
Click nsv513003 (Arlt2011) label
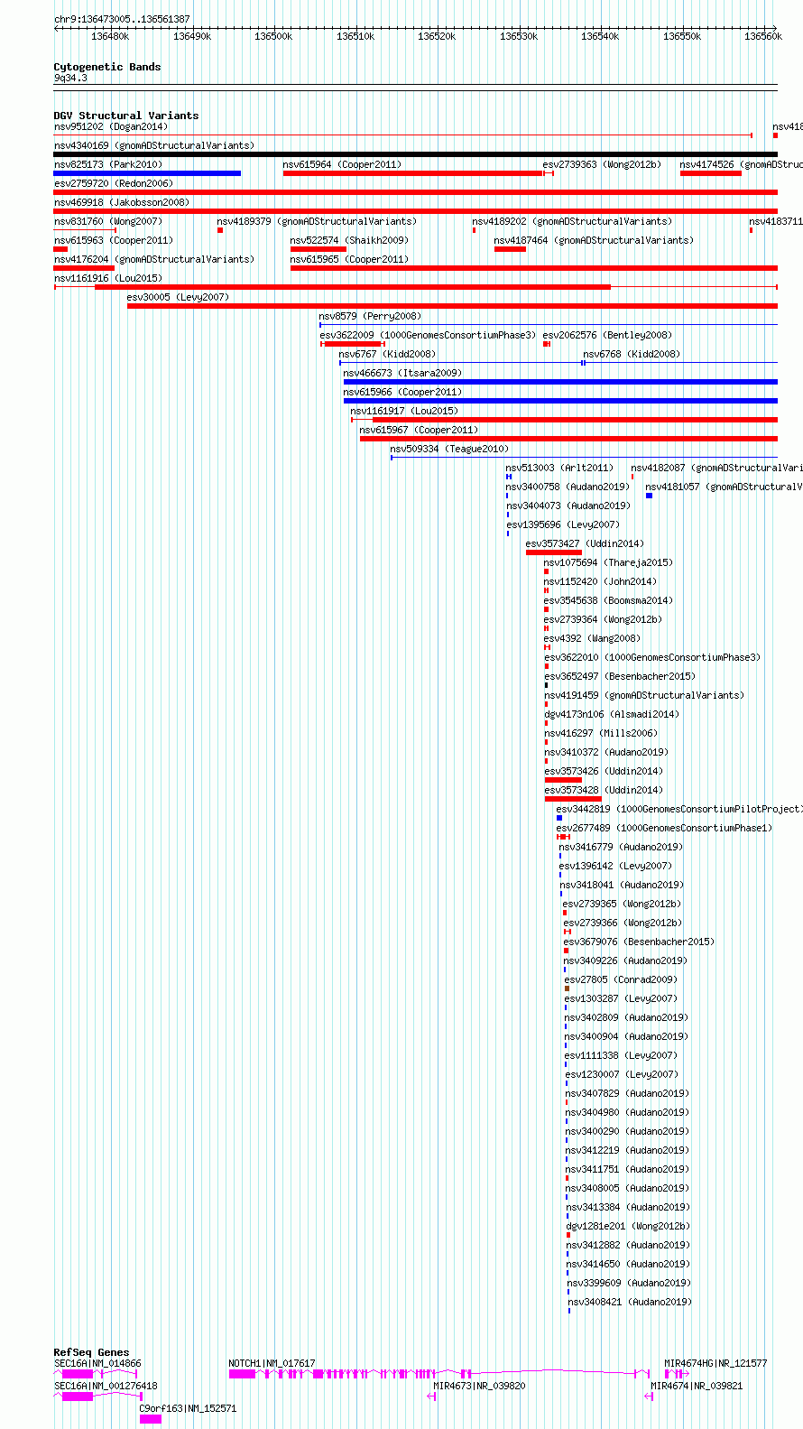coord(559,468)
